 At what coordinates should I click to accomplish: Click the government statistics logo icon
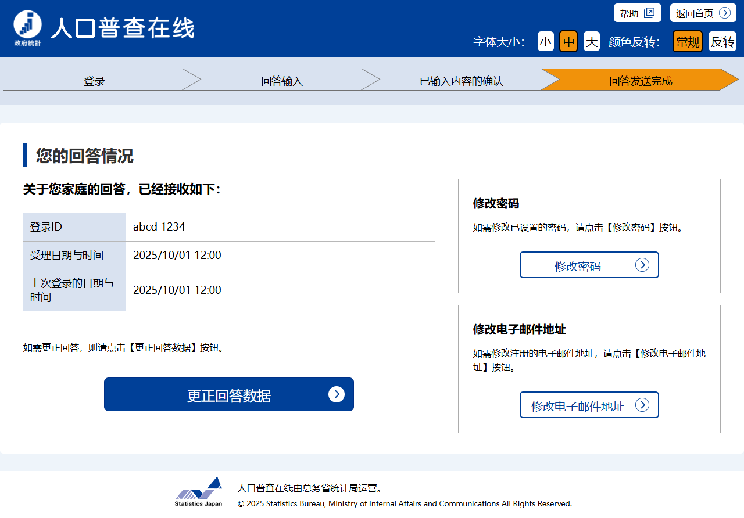click(27, 28)
